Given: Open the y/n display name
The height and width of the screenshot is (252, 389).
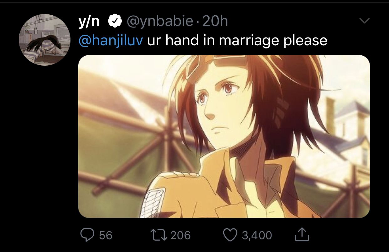Looking at the screenshot, I should tap(89, 22).
